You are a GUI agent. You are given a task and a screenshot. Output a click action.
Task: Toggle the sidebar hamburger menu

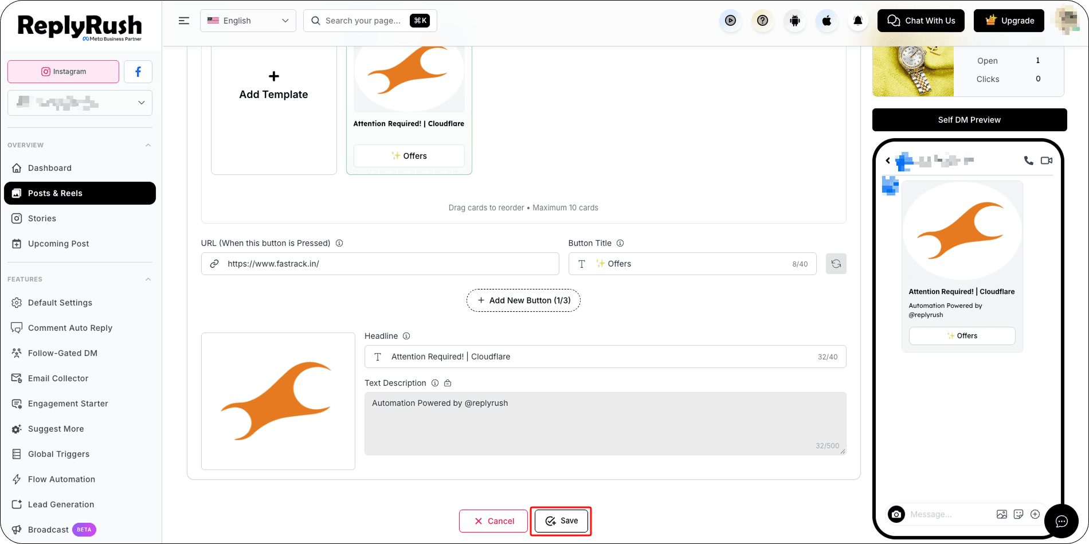pyautogui.click(x=184, y=21)
